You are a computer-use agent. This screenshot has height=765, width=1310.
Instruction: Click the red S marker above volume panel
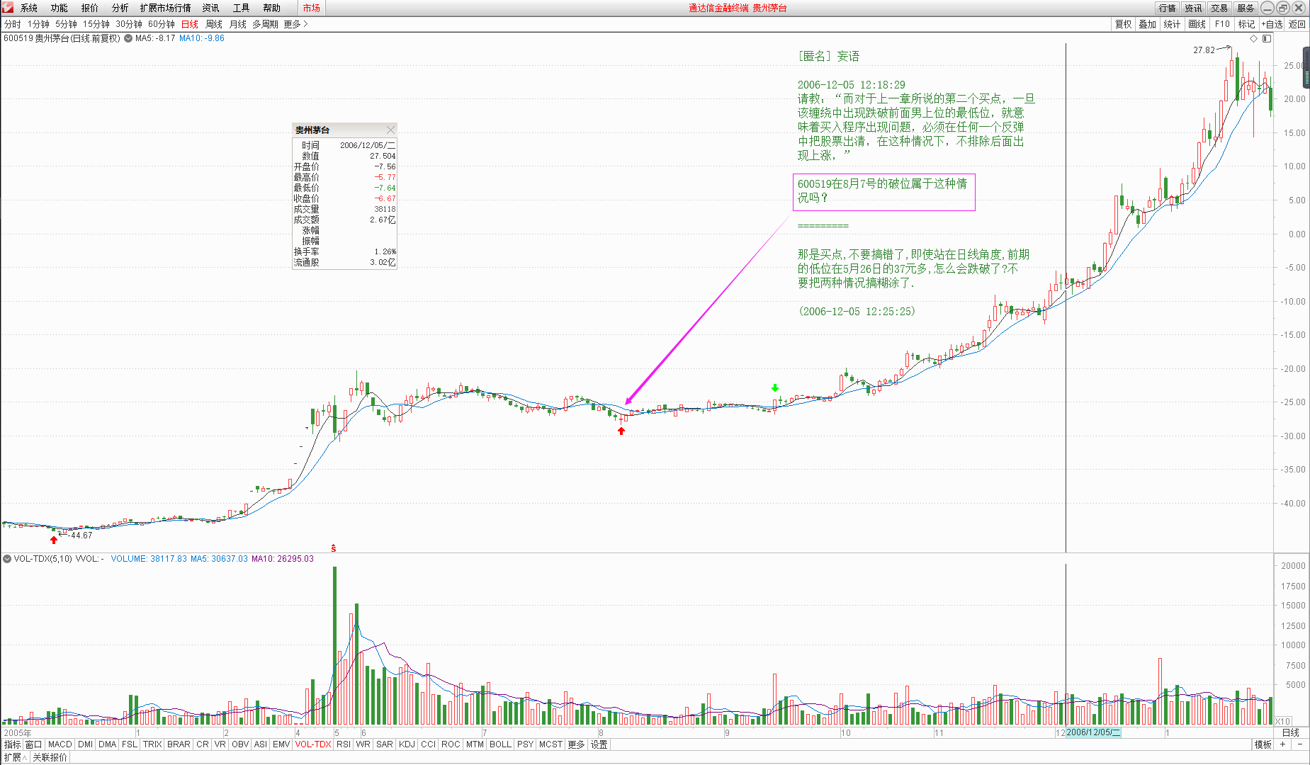pyautogui.click(x=334, y=548)
